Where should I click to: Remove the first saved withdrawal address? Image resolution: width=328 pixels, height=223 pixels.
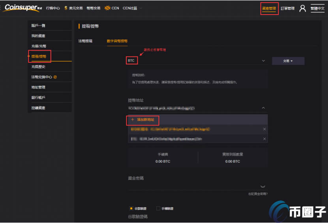click(264, 129)
